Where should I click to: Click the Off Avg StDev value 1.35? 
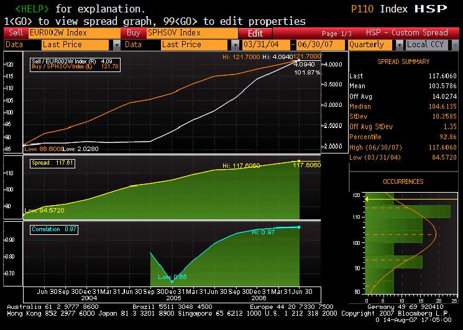pyautogui.click(x=450, y=127)
